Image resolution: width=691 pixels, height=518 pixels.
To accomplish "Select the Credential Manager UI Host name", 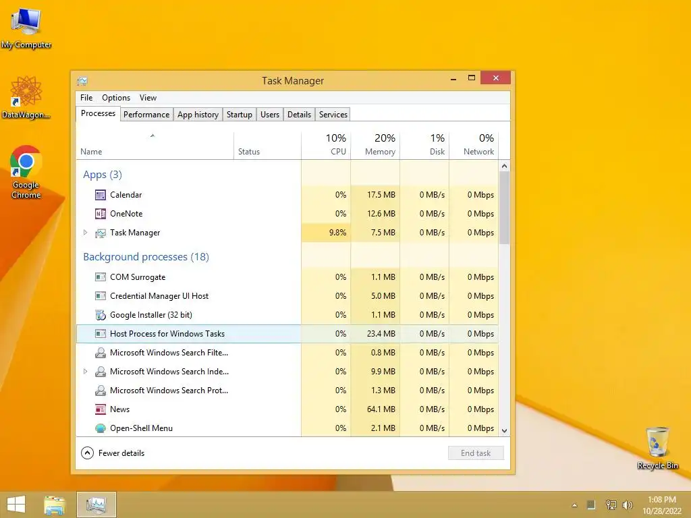I will [159, 296].
